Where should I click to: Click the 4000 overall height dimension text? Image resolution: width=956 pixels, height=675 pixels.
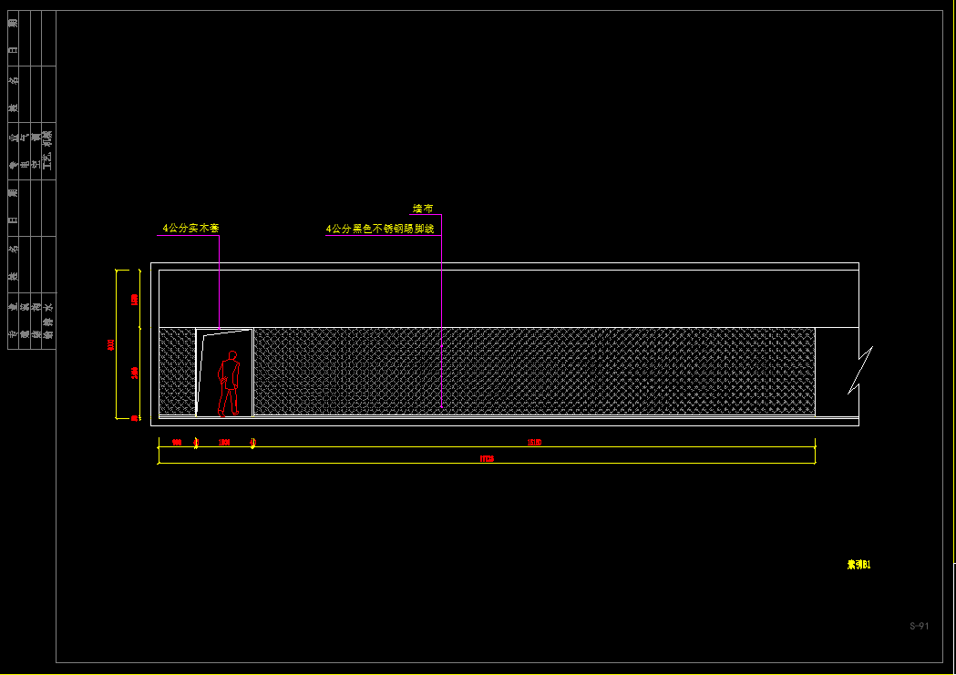tap(111, 345)
